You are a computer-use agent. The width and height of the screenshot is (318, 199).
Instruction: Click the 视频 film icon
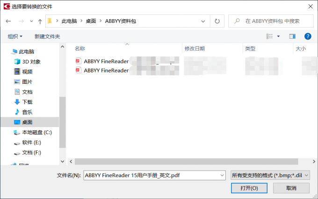click(x=17, y=71)
